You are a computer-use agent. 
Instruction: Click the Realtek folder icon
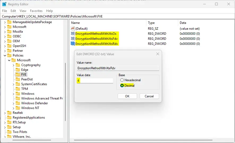tap(9, 113)
